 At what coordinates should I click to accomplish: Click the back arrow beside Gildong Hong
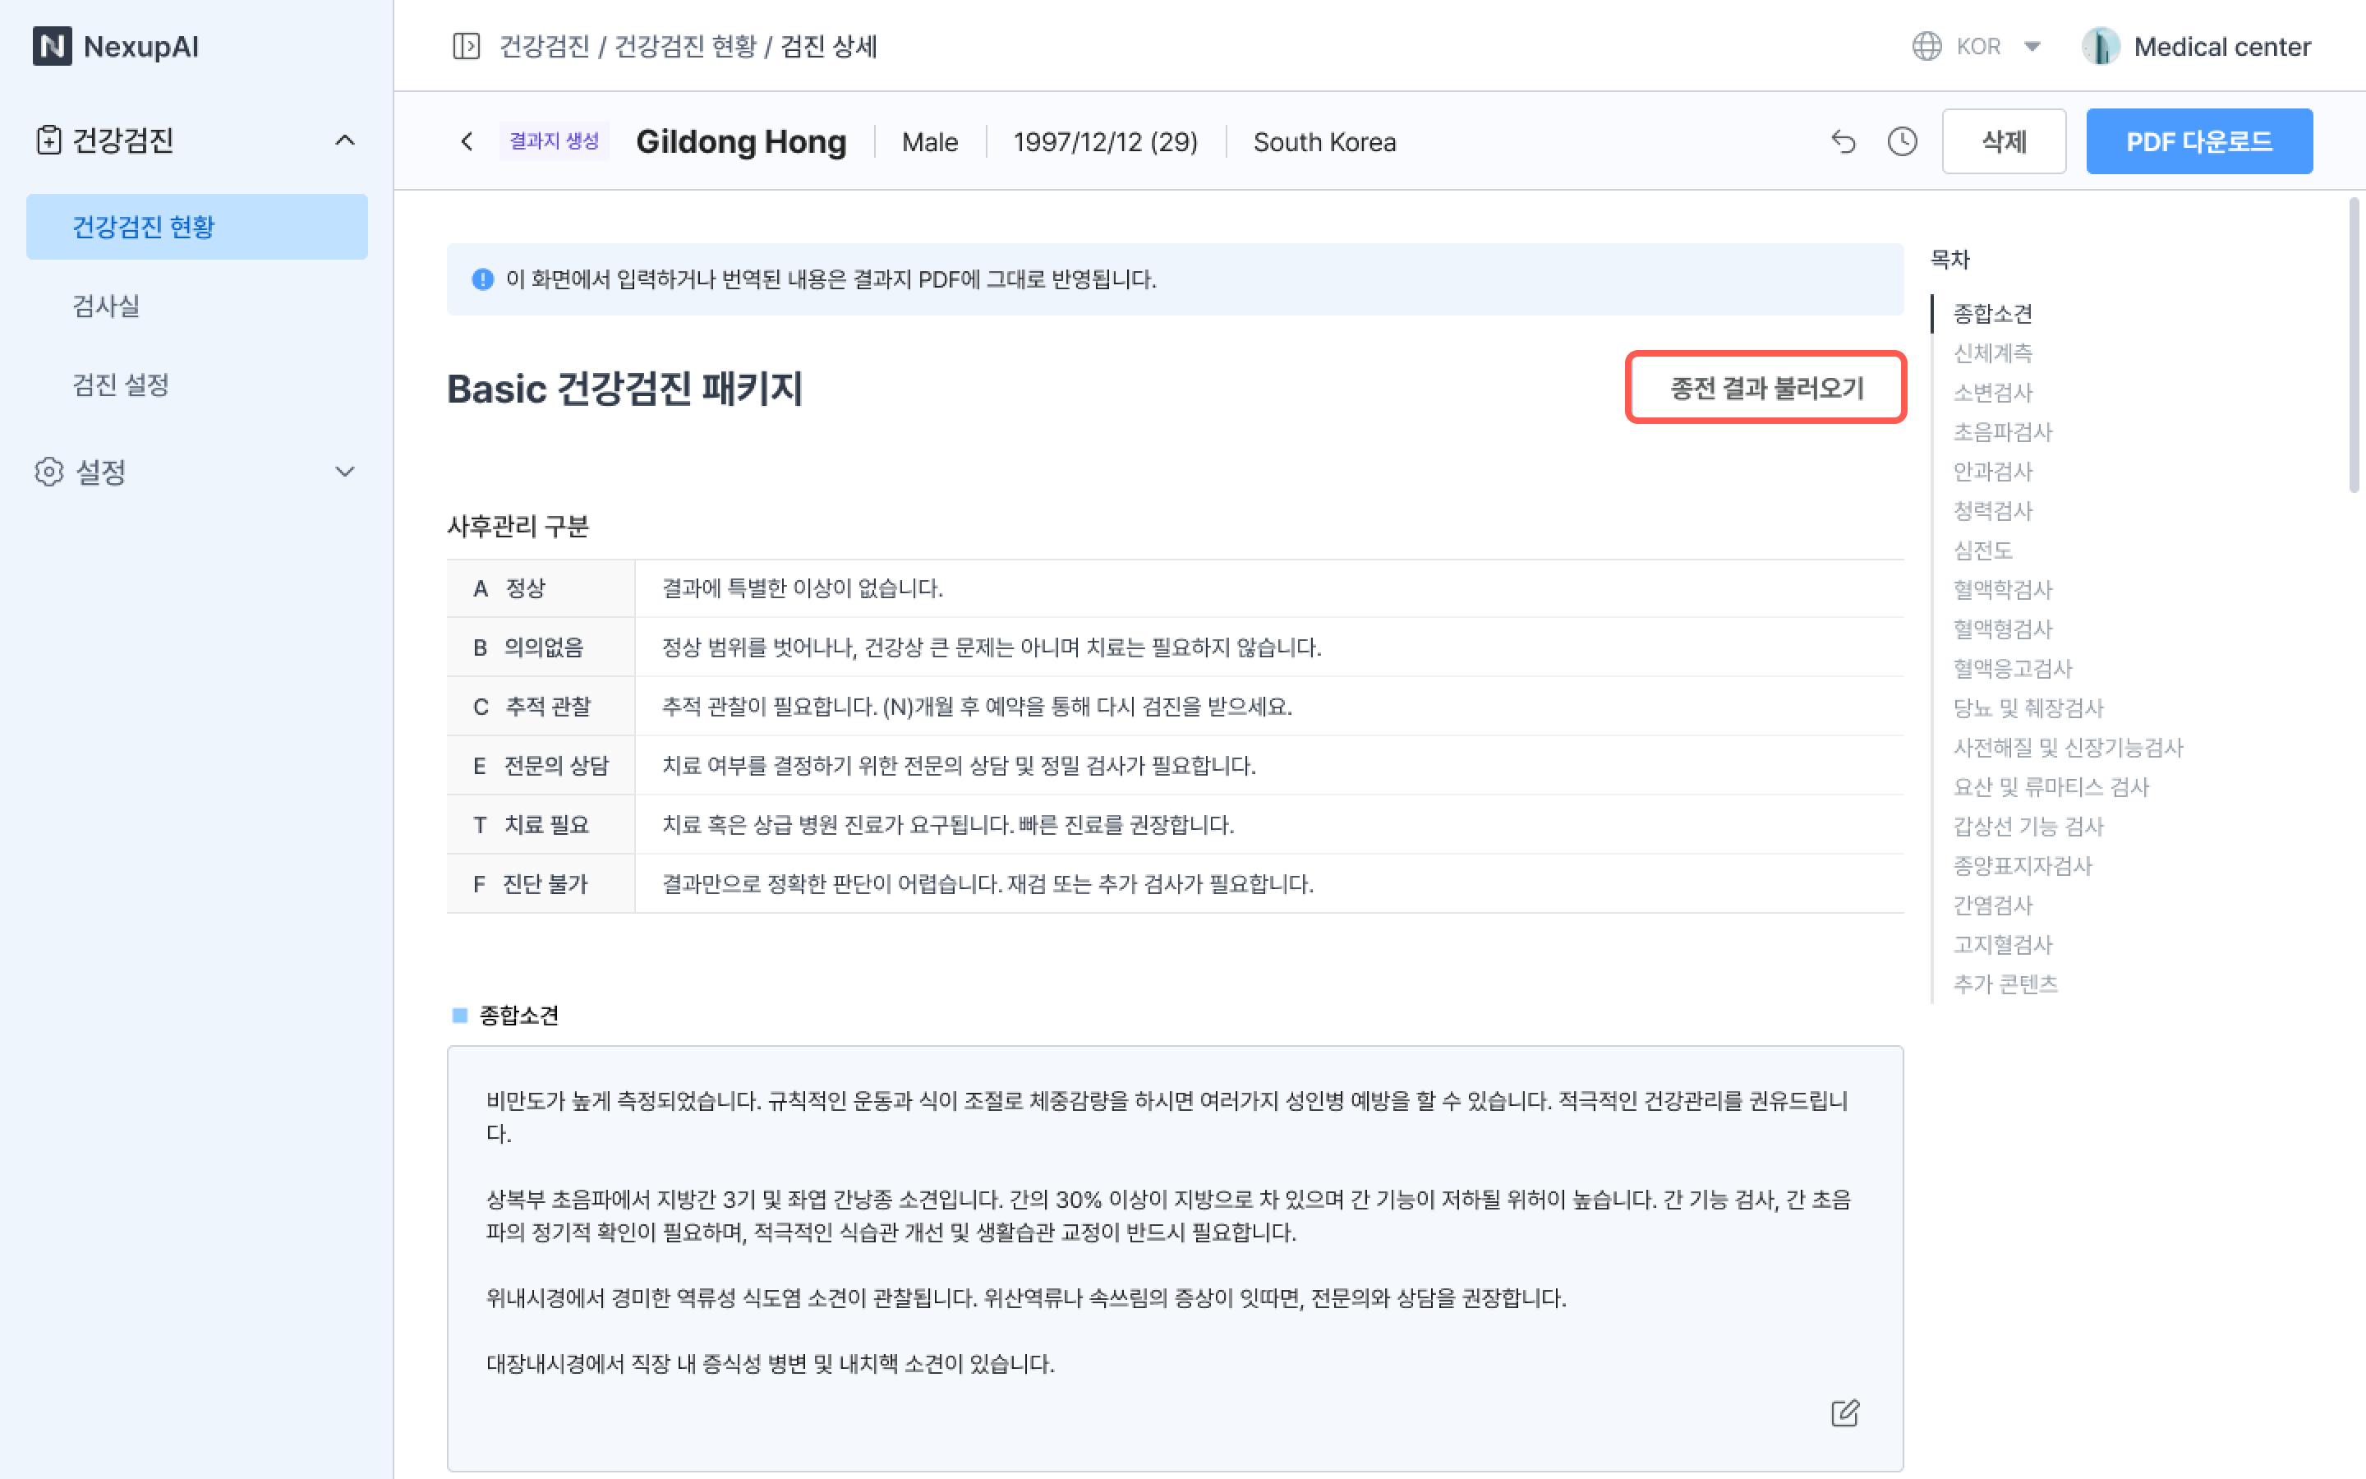(x=467, y=142)
